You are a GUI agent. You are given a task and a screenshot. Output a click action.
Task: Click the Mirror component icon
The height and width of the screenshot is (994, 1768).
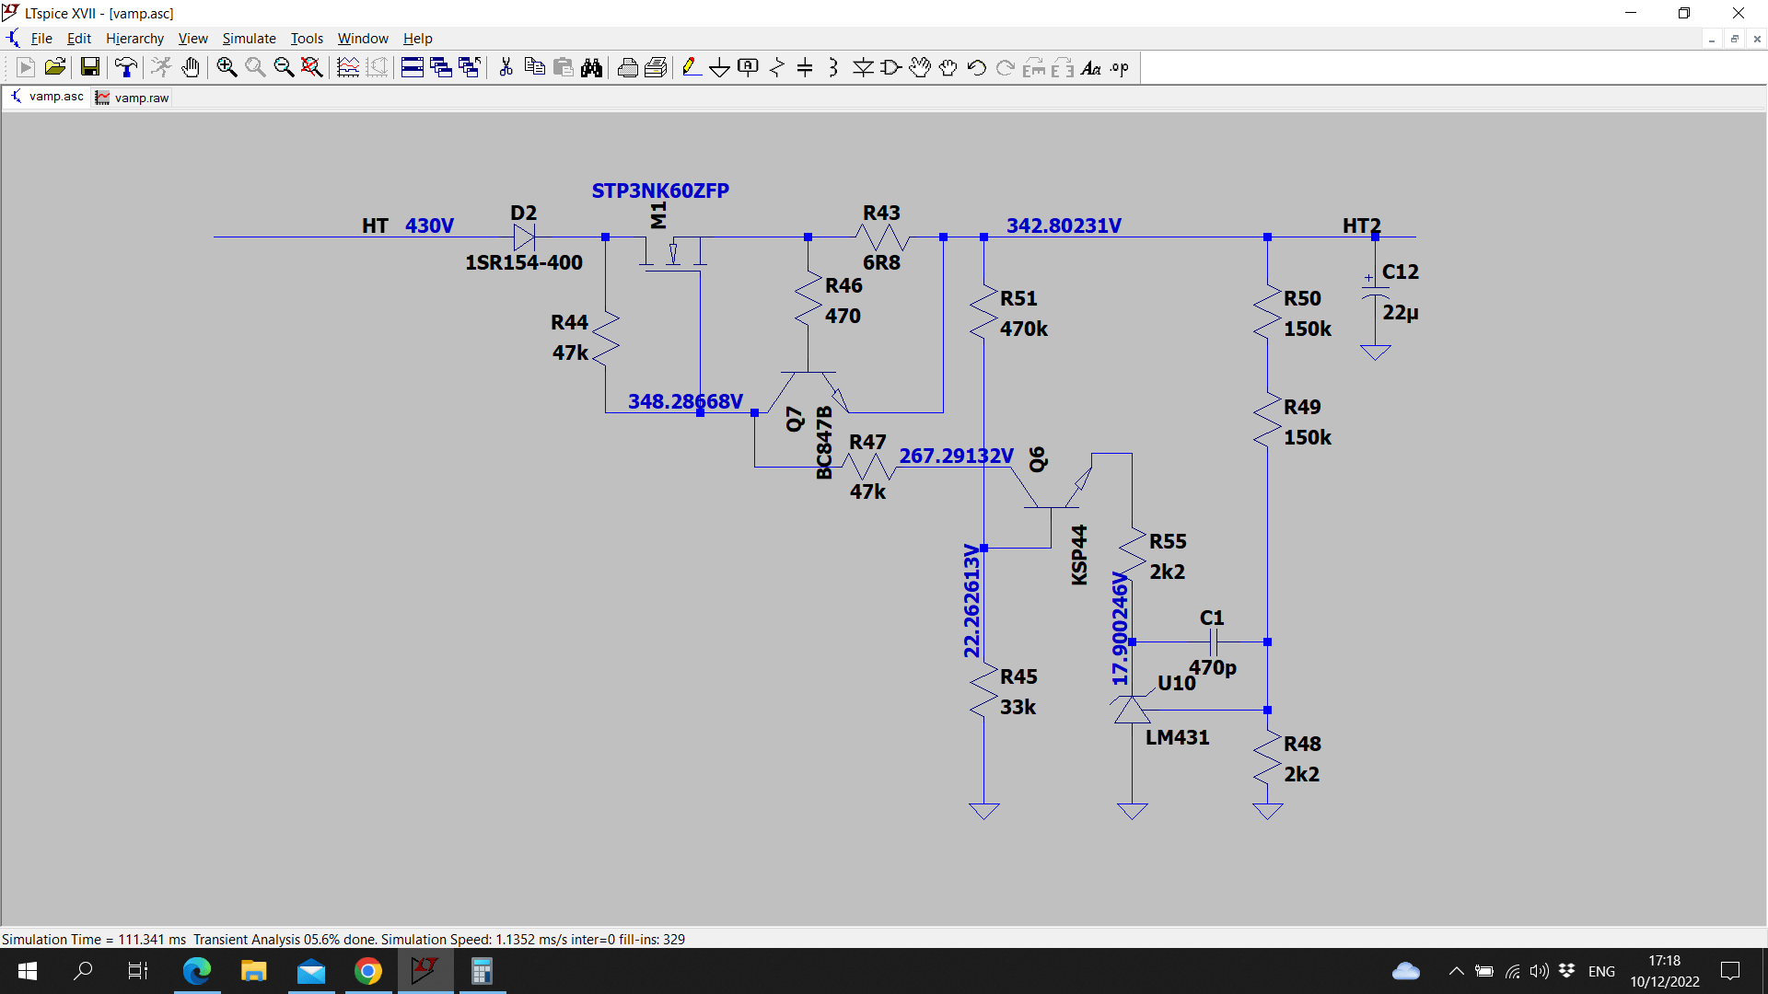pyautogui.click(x=1063, y=67)
